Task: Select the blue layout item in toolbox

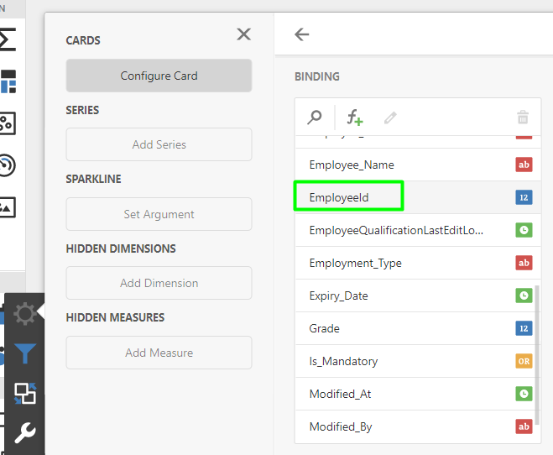Action: (8, 81)
